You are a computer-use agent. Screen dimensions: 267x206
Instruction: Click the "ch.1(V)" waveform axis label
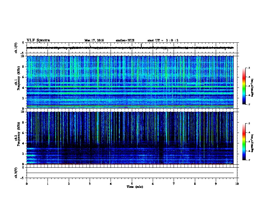(x=16, y=48)
